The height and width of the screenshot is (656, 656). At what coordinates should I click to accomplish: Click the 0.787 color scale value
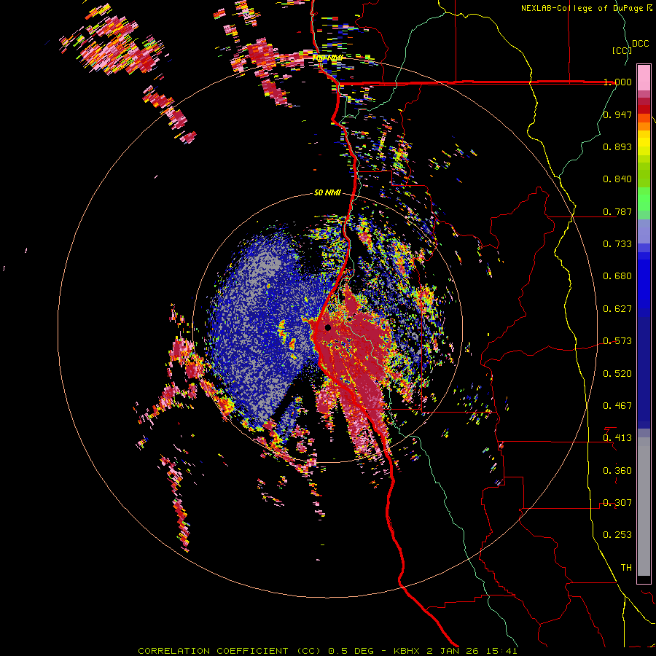pyautogui.click(x=617, y=211)
